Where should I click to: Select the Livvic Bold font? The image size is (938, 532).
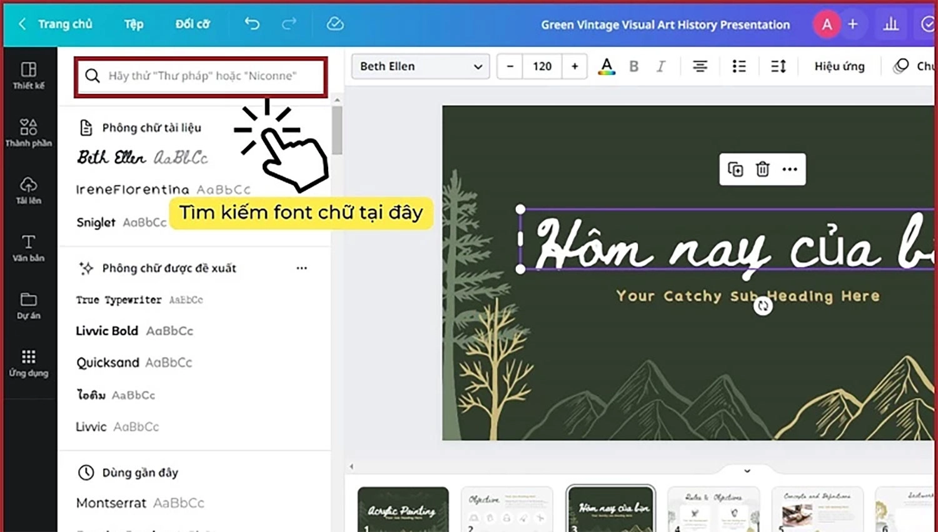pos(134,331)
